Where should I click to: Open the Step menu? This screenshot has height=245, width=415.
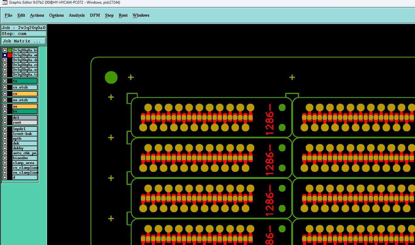click(109, 15)
